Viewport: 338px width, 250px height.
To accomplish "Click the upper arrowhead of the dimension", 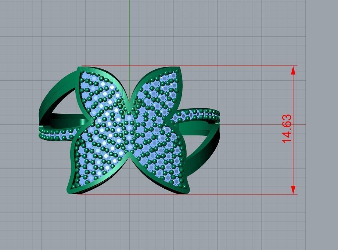I will [293, 70].
